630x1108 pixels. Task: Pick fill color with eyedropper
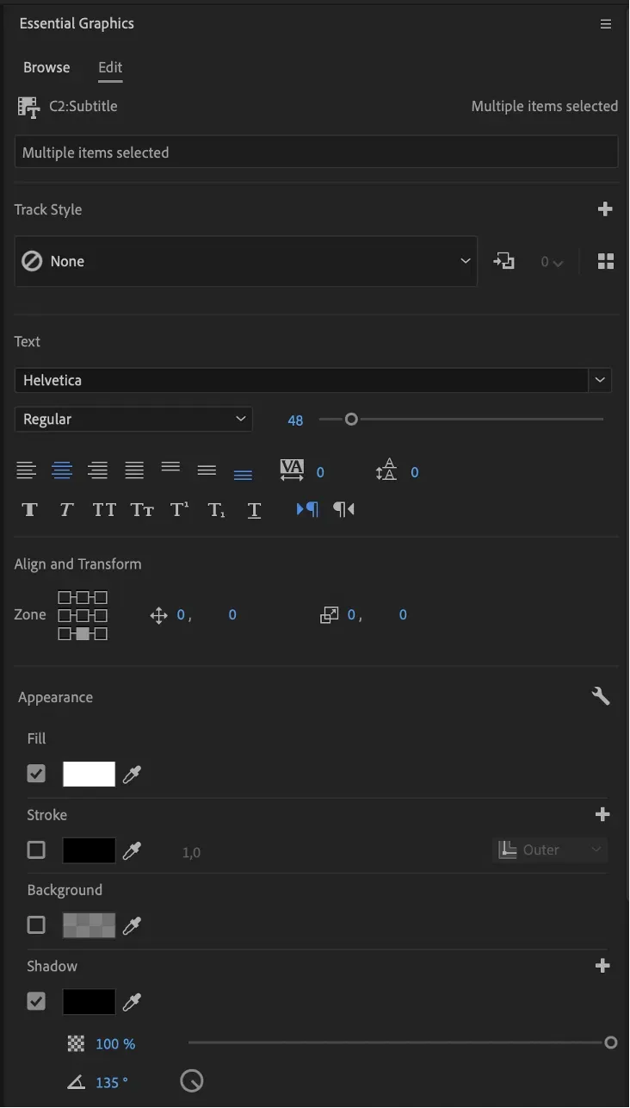pyautogui.click(x=132, y=775)
